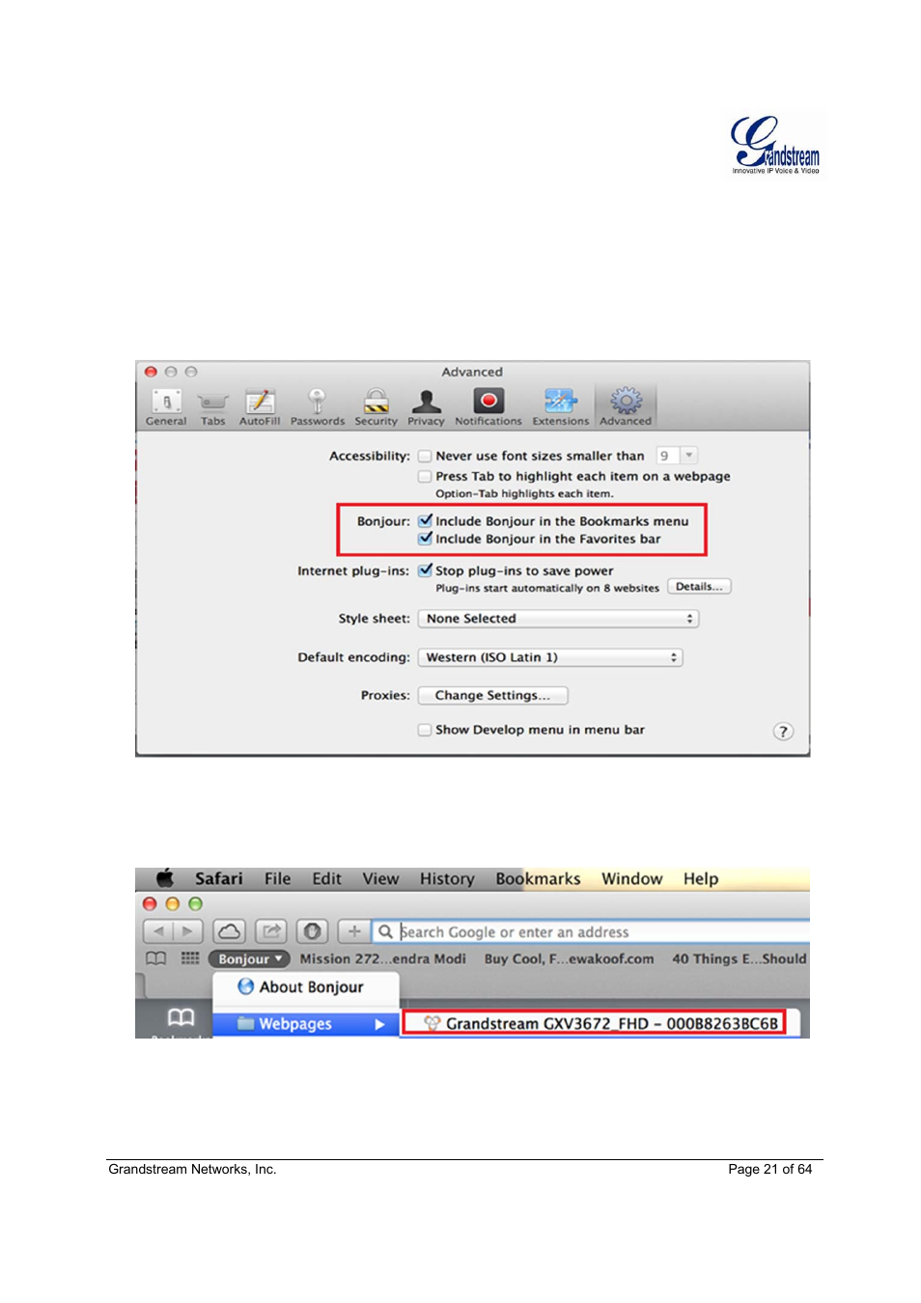Open Top Sites grid icon

coord(190,958)
